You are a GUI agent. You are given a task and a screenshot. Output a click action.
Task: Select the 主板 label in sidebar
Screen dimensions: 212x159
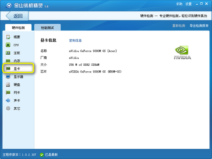(17, 53)
